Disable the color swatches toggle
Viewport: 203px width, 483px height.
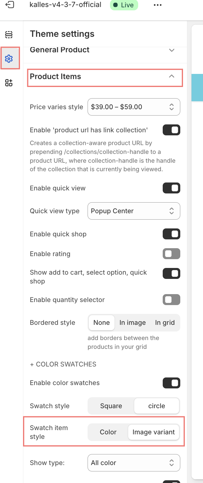(x=171, y=383)
